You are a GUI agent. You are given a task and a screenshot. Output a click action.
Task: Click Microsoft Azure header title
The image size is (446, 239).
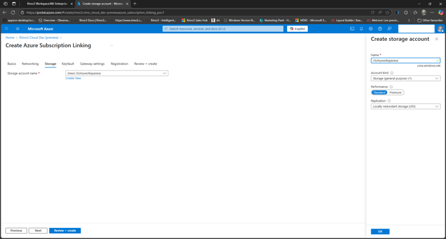40,28
